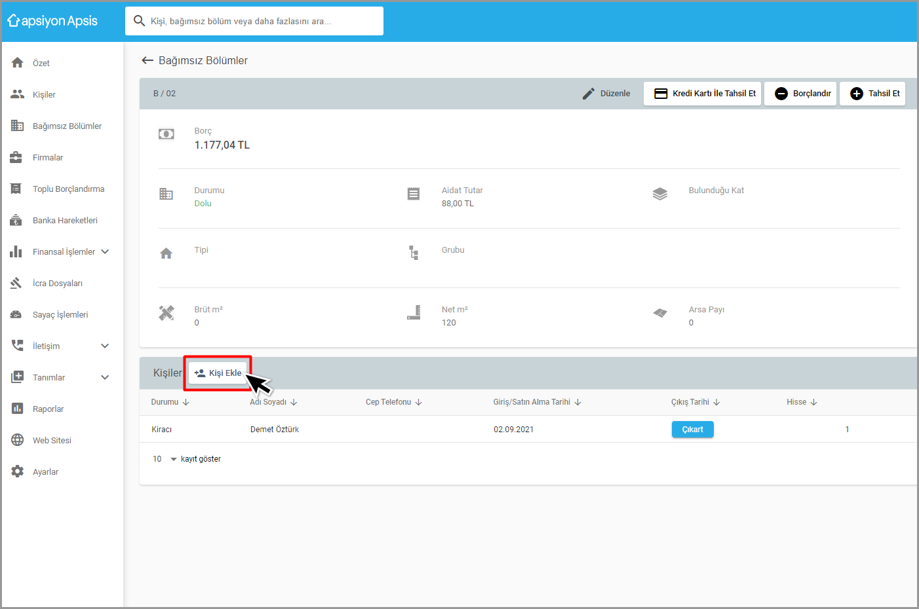Click the B / 02 unit label
The image size is (919, 609).
(x=165, y=94)
